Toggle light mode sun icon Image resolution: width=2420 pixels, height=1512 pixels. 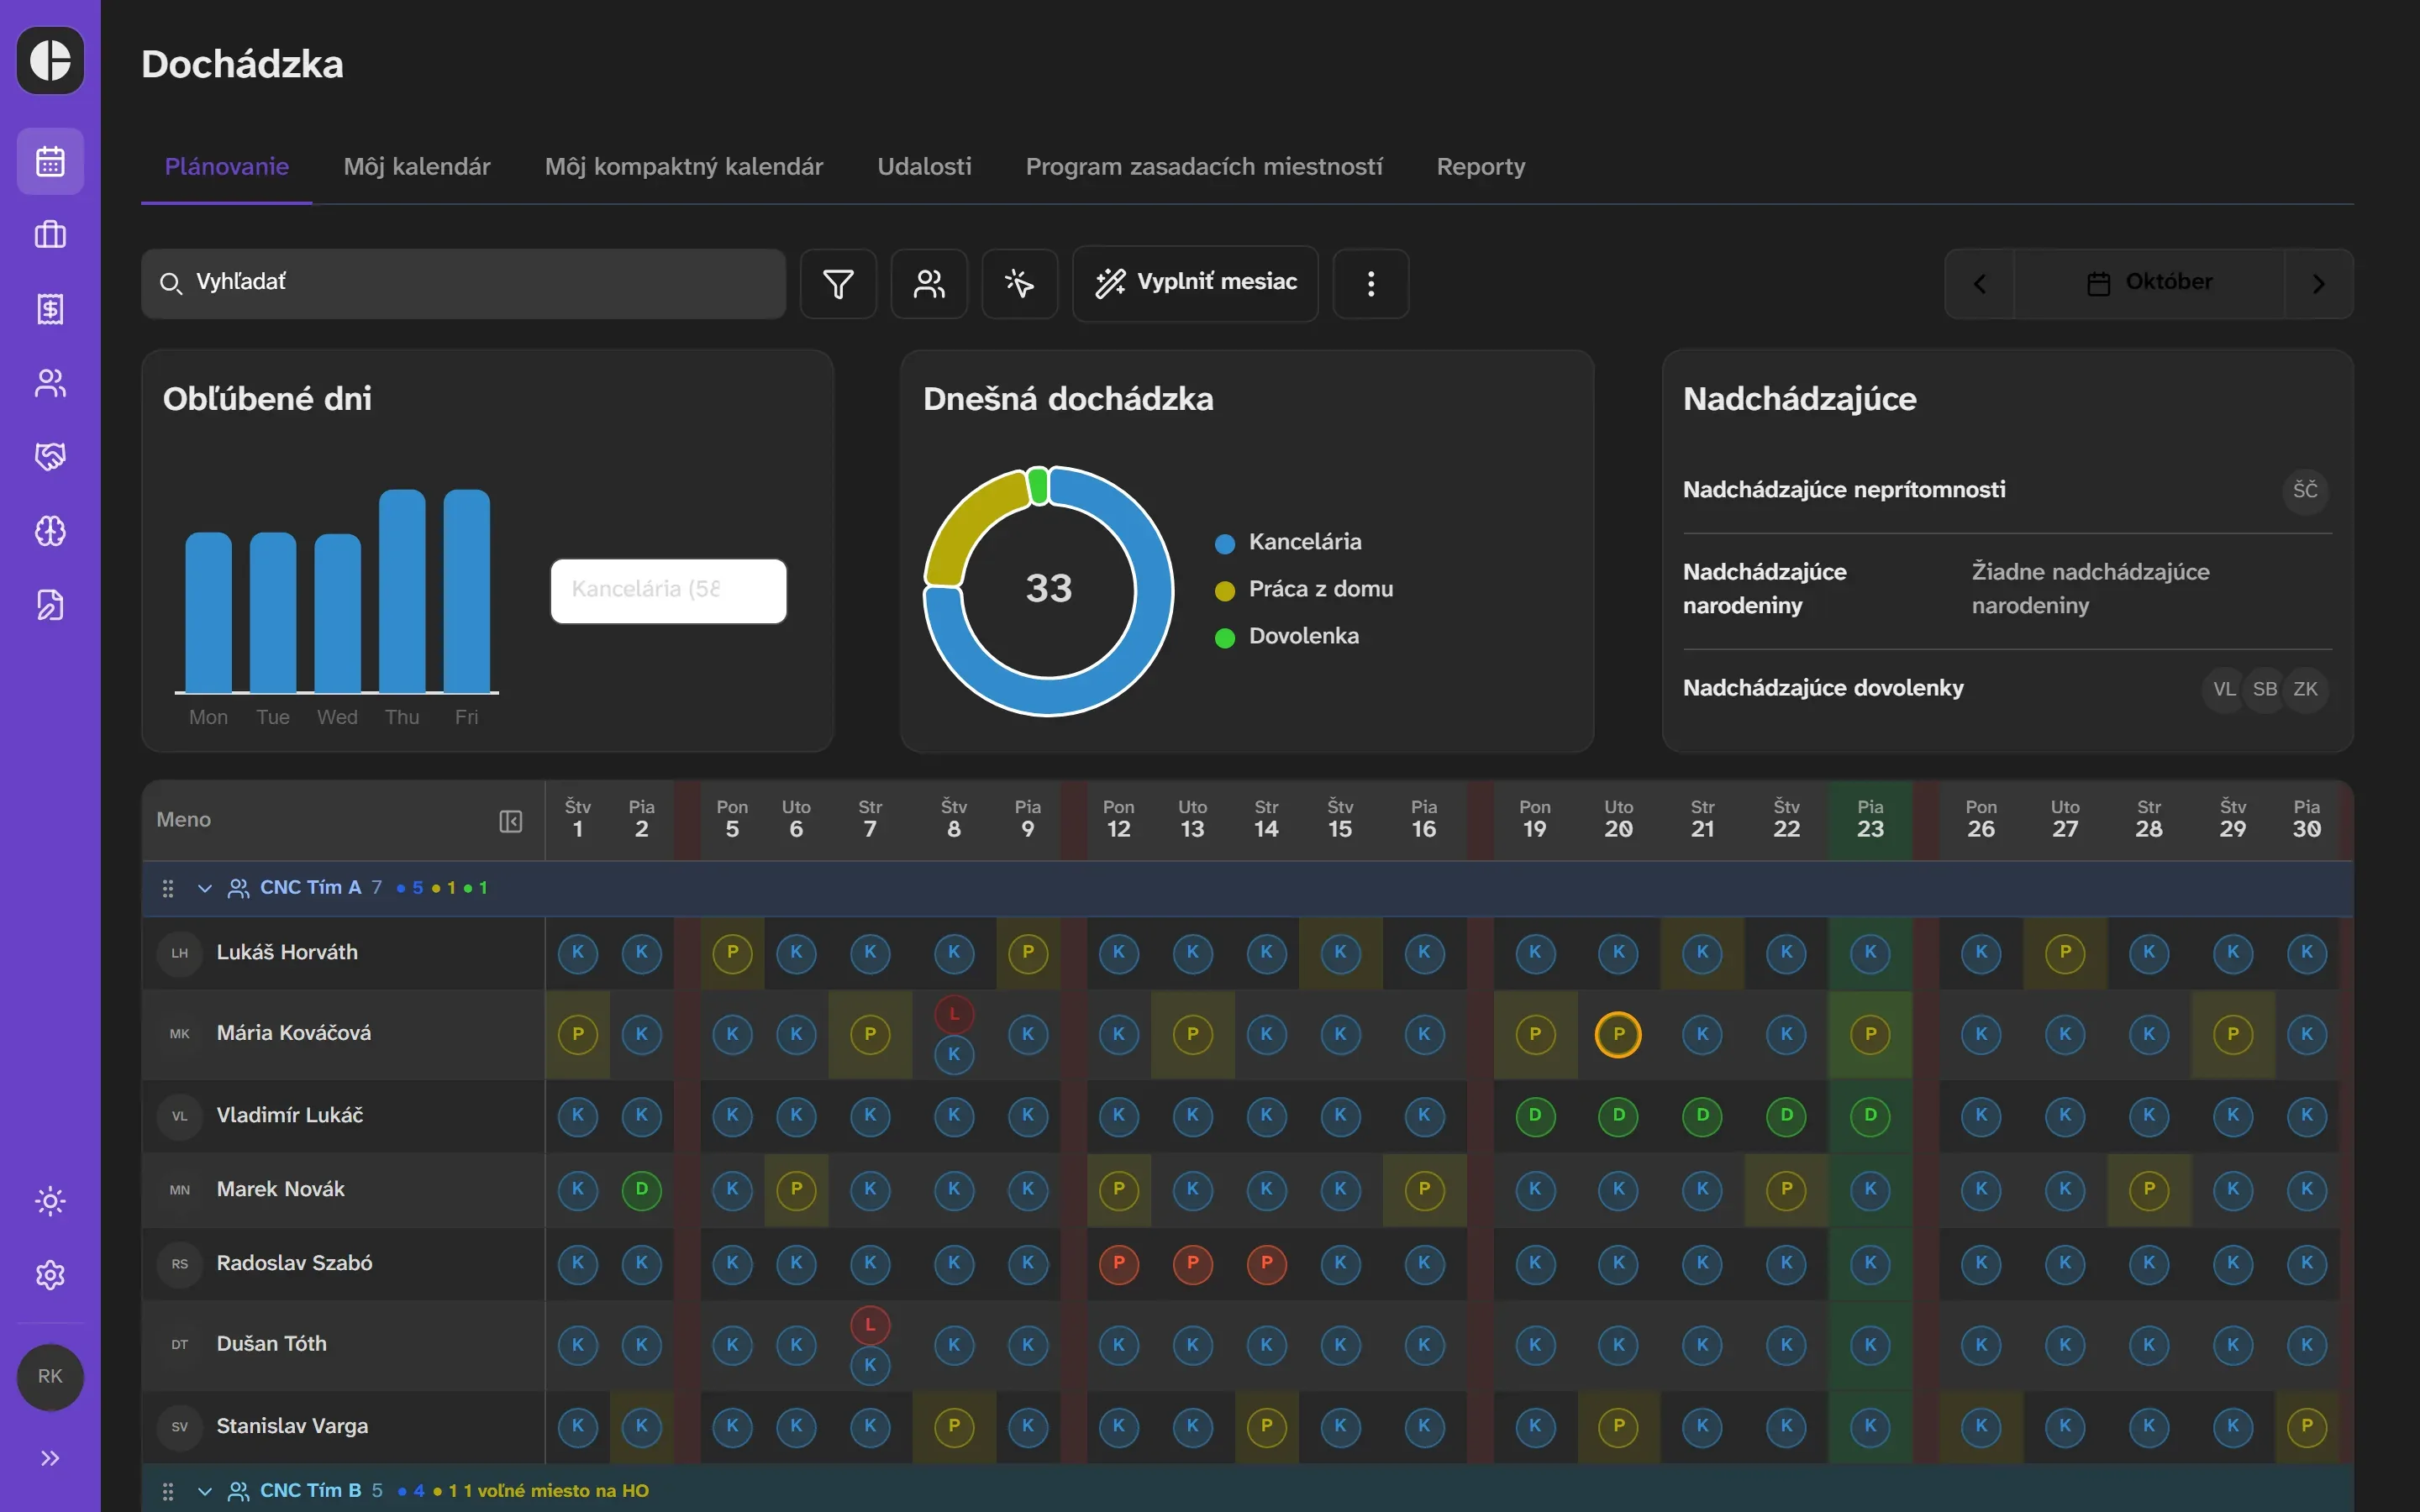click(50, 1201)
